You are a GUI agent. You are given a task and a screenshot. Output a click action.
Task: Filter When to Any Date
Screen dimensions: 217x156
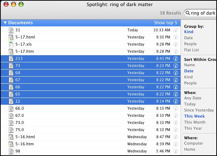pyautogui.click(x=193, y=98)
